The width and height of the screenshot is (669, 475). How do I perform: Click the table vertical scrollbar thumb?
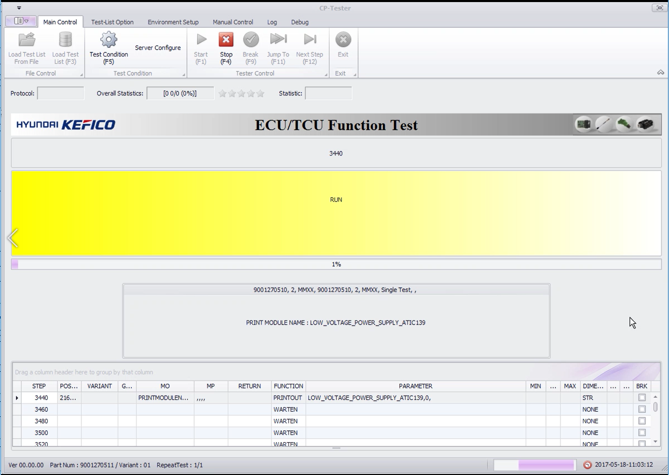656,407
